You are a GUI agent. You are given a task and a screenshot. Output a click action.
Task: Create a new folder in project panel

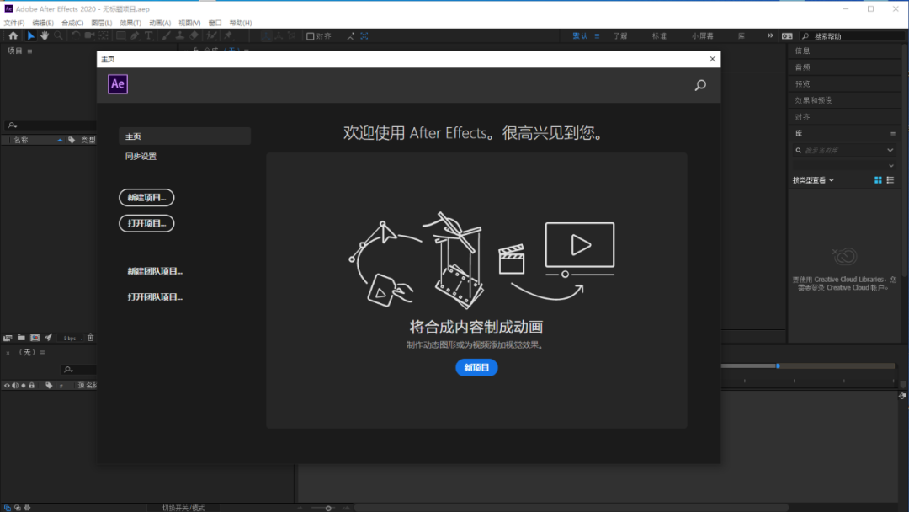[21, 338]
